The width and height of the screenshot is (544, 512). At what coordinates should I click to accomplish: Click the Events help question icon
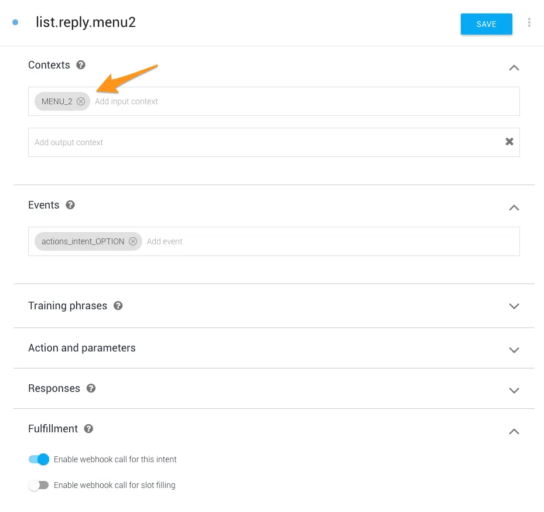tap(70, 205)
